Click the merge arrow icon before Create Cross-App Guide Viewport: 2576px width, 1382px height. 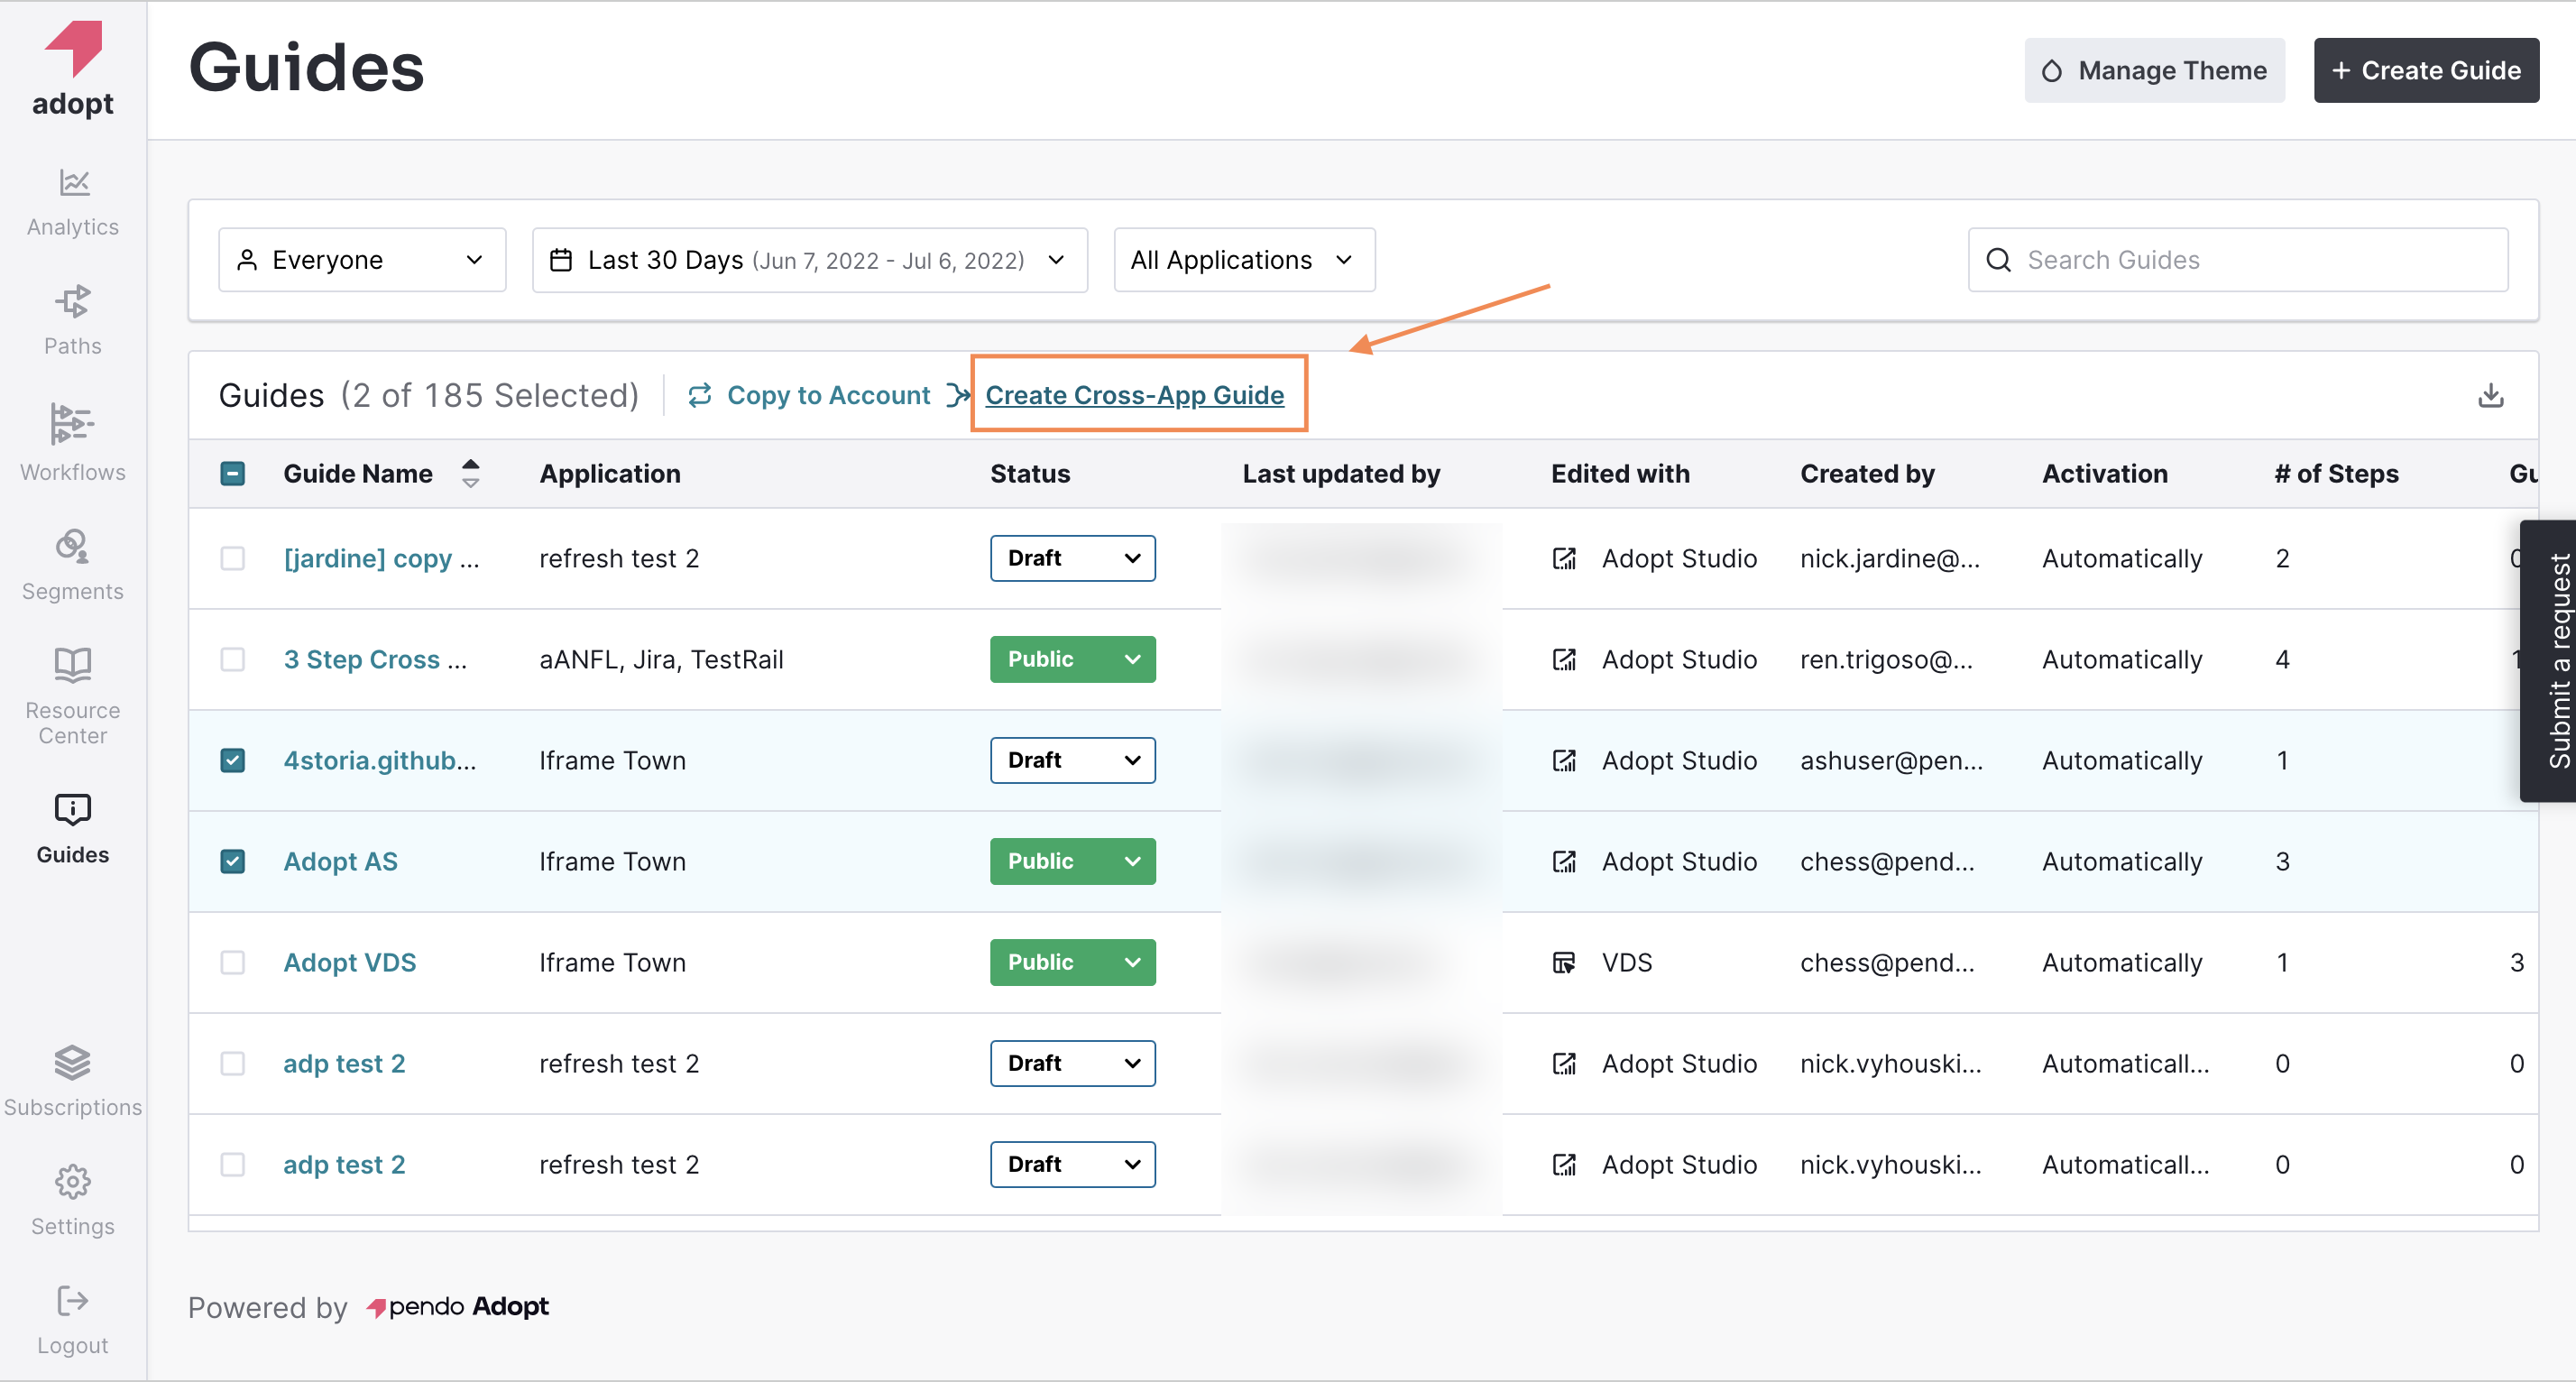(x=959, y=395)
